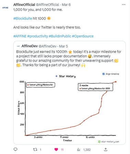The image size is (130, 154).
Task: Click the retweet arrows icon
Action: coord(35,150)
